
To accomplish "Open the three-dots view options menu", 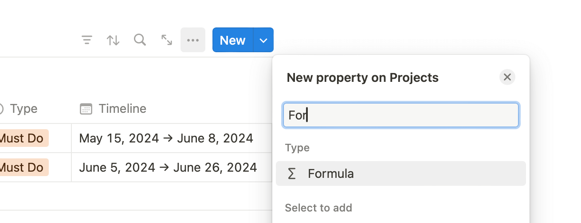I will click(x=193, y=40).
